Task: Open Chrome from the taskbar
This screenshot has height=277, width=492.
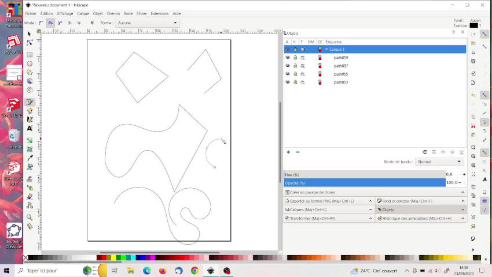Action: click(x=194, y=271)
